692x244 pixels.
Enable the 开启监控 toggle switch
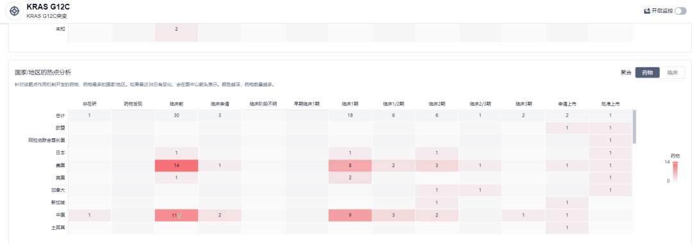tap(680, 11)
